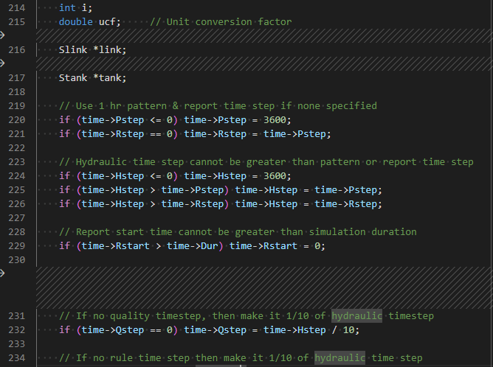493x367 pixels.
Task: Click the 'double' keyword on line 215
Action: [76, 22]
